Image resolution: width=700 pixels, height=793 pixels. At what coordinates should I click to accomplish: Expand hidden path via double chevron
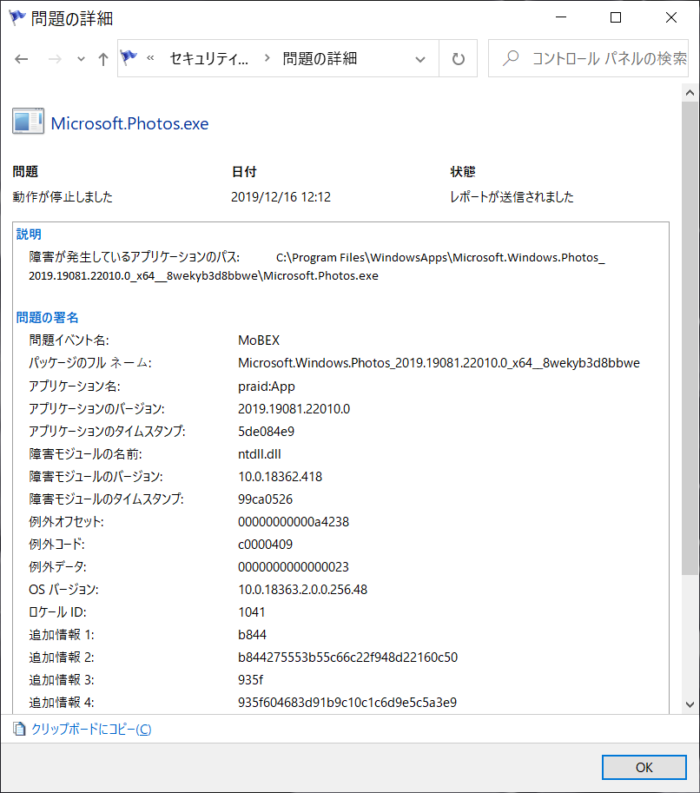pyautogui.click(x=150, y=58)
